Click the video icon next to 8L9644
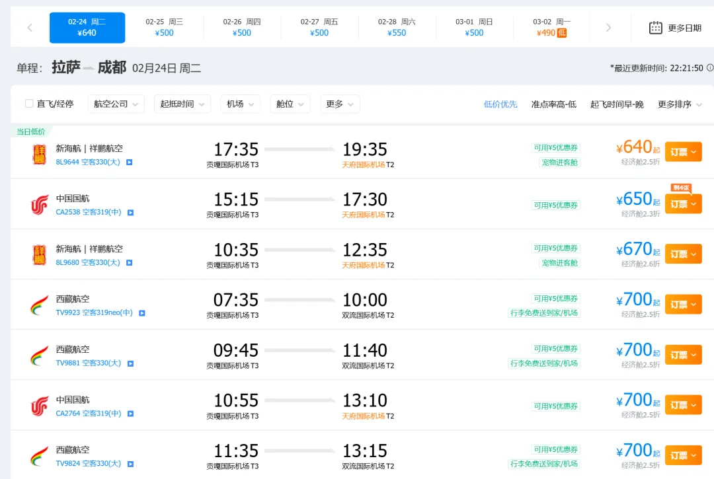This screenshot has width=714, height=479. click(x=130, y=162)
